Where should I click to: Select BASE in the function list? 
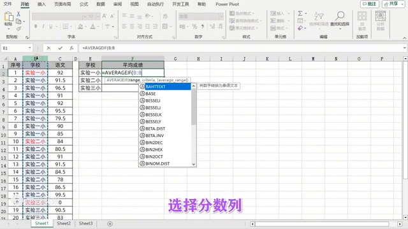pos(165,94)
